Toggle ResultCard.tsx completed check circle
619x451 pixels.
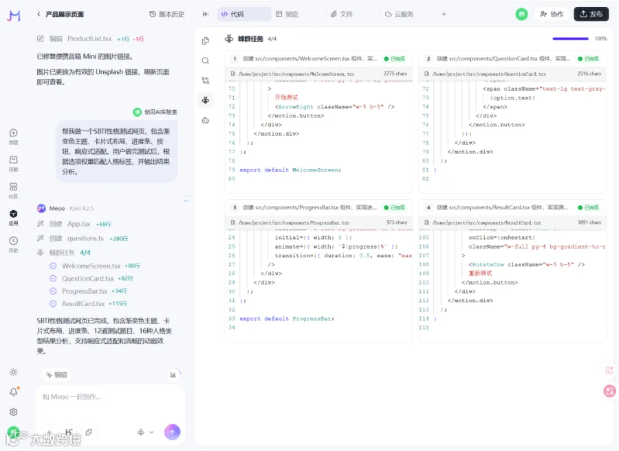pyautogui.click(x=53, y=303)
